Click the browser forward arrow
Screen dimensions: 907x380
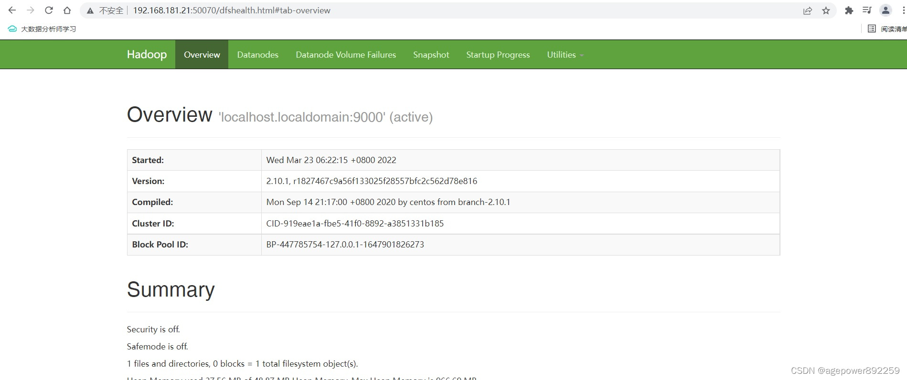pyautogui.click(x=31, y=10)
